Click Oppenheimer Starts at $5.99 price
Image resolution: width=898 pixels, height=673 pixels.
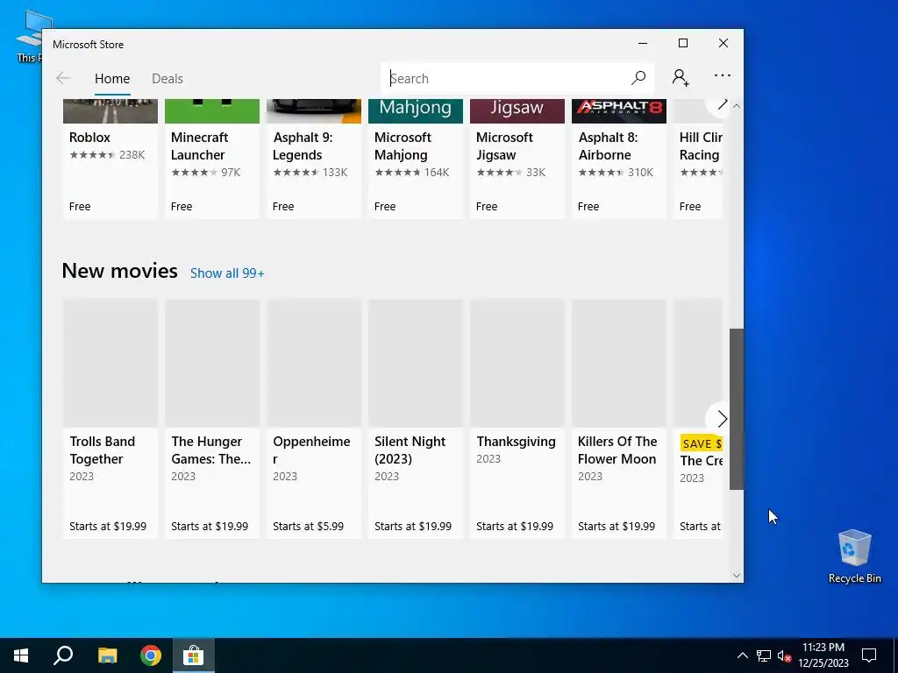tap(308, 526)
